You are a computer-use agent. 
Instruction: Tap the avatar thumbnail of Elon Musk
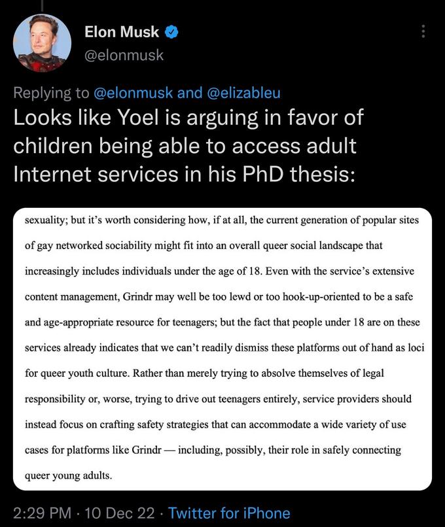(x=43, y=42)
